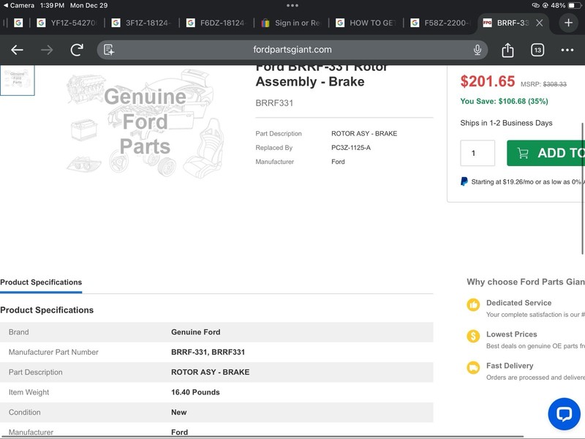
Task: Click Genuine Ford brand value
Action: [195, 332]
